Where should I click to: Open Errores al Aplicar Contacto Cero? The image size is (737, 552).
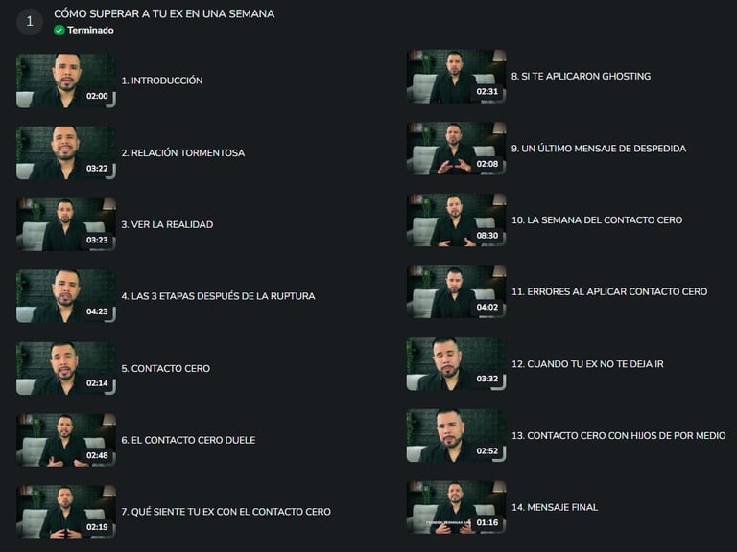tap(609, 291)
